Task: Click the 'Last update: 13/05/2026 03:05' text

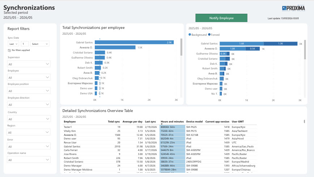Action: click(283, 18)
